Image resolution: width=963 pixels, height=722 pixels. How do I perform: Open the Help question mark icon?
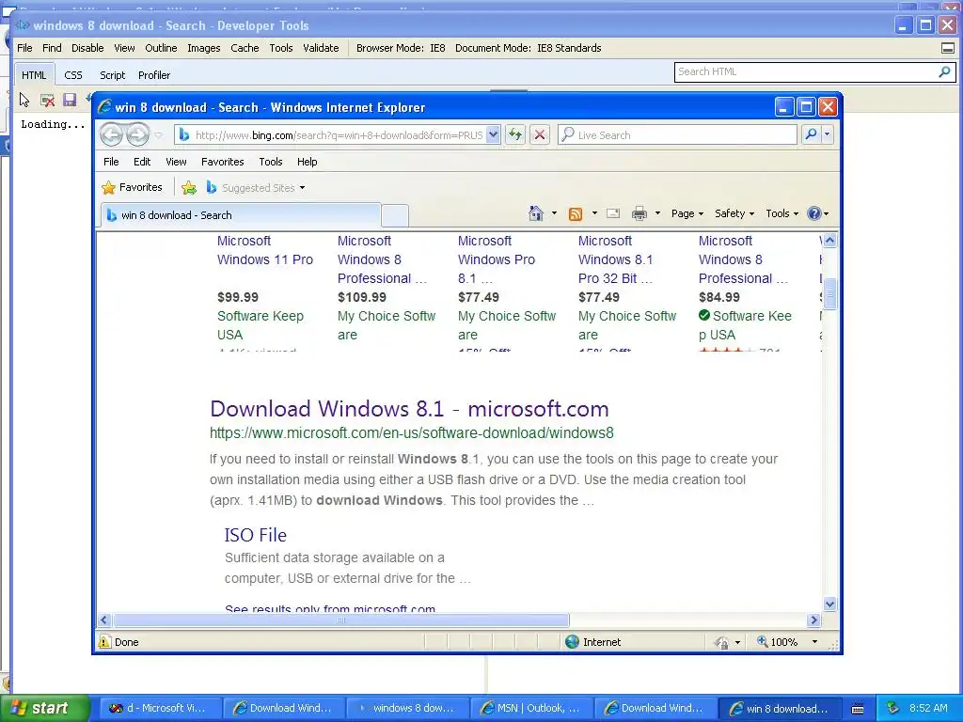814,213
